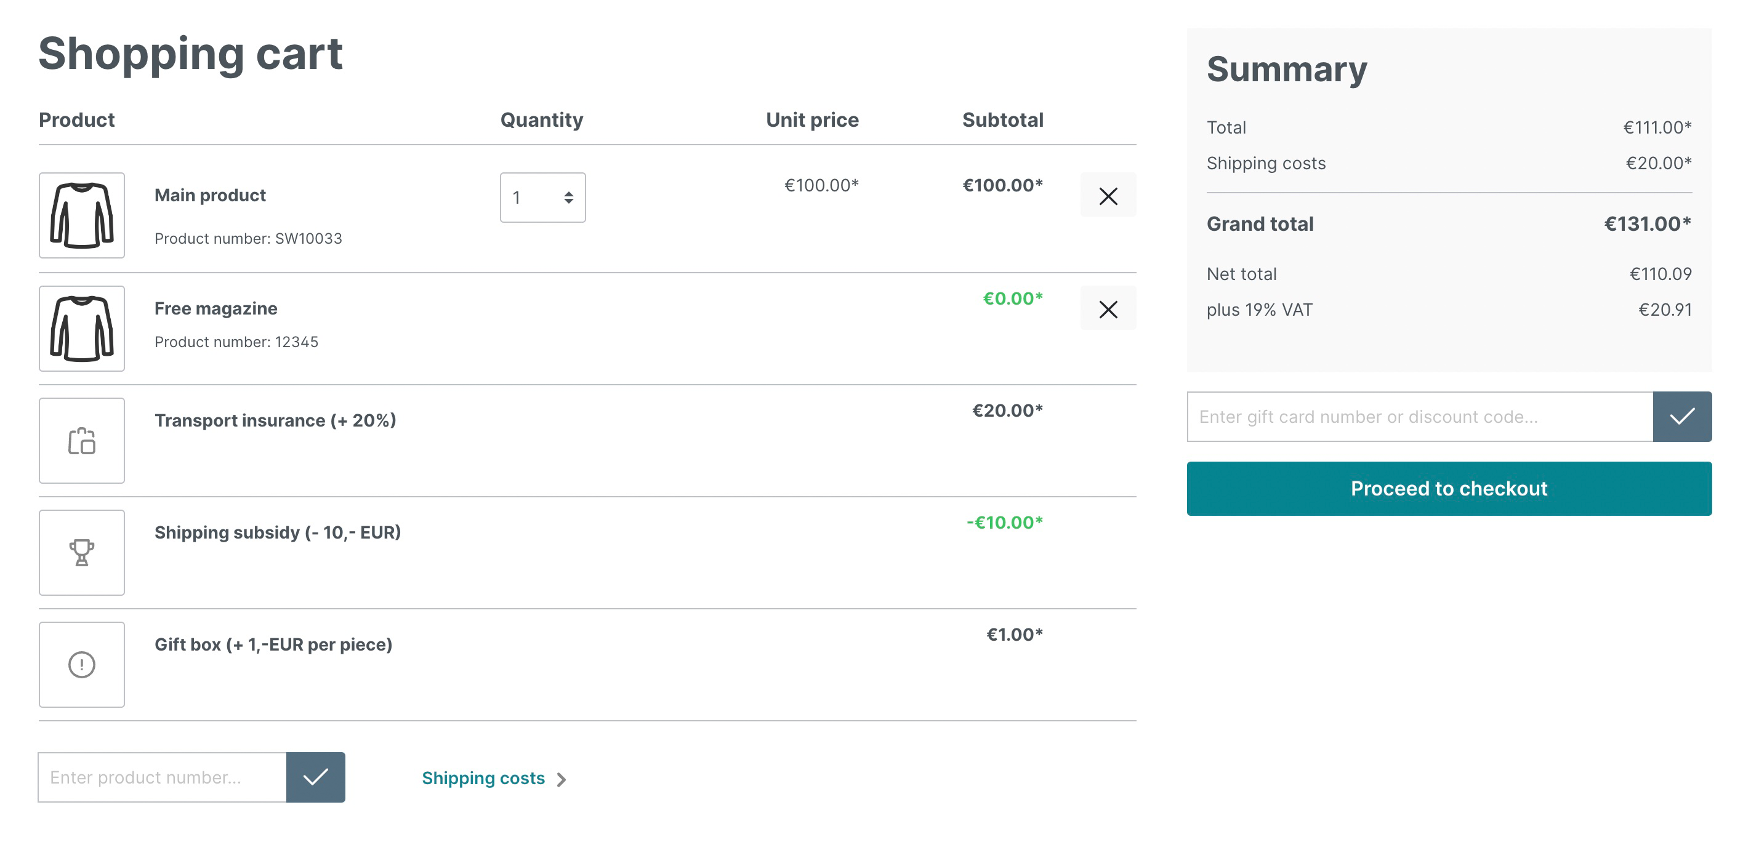The image size is (1751, 842).
Task: Apply discount code with checkmark button
Action: pos(1682,416)
